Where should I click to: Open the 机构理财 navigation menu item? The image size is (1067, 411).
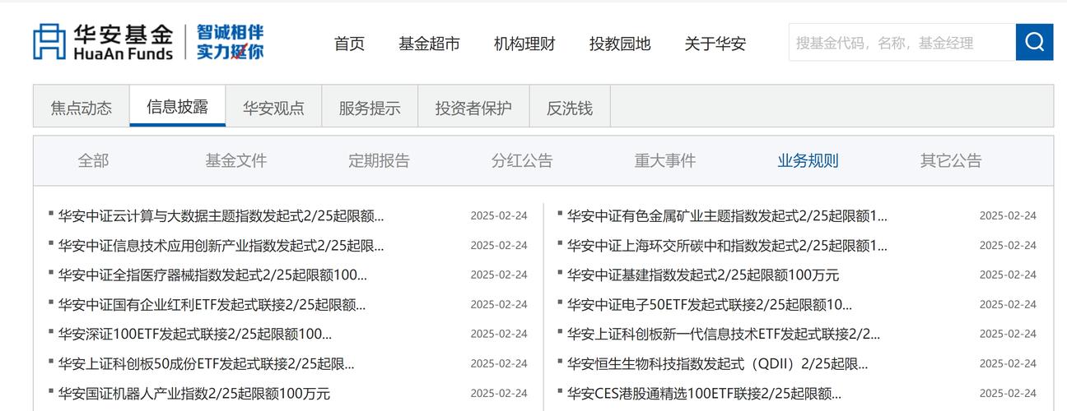pyautogui.click(x=524, y=44)
